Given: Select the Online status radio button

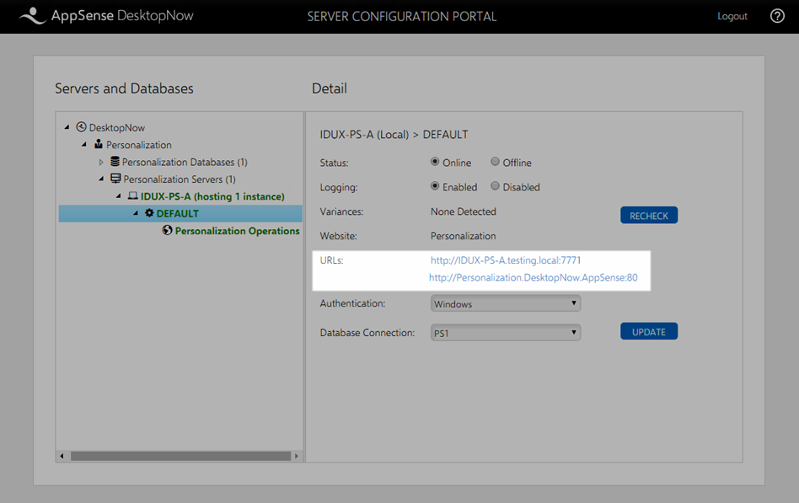Looking at the screenshot, I should pos(435,162).
